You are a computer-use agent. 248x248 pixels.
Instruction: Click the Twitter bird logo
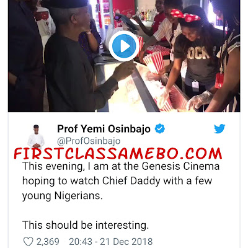click(219, 129)
